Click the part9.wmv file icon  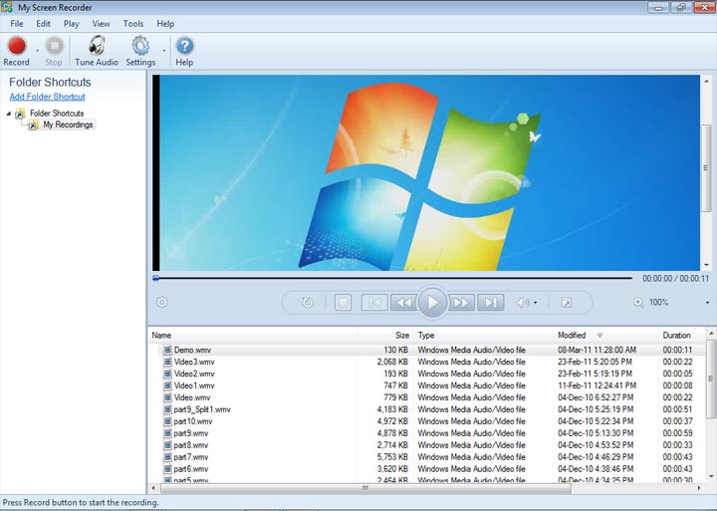pos(167,433)
